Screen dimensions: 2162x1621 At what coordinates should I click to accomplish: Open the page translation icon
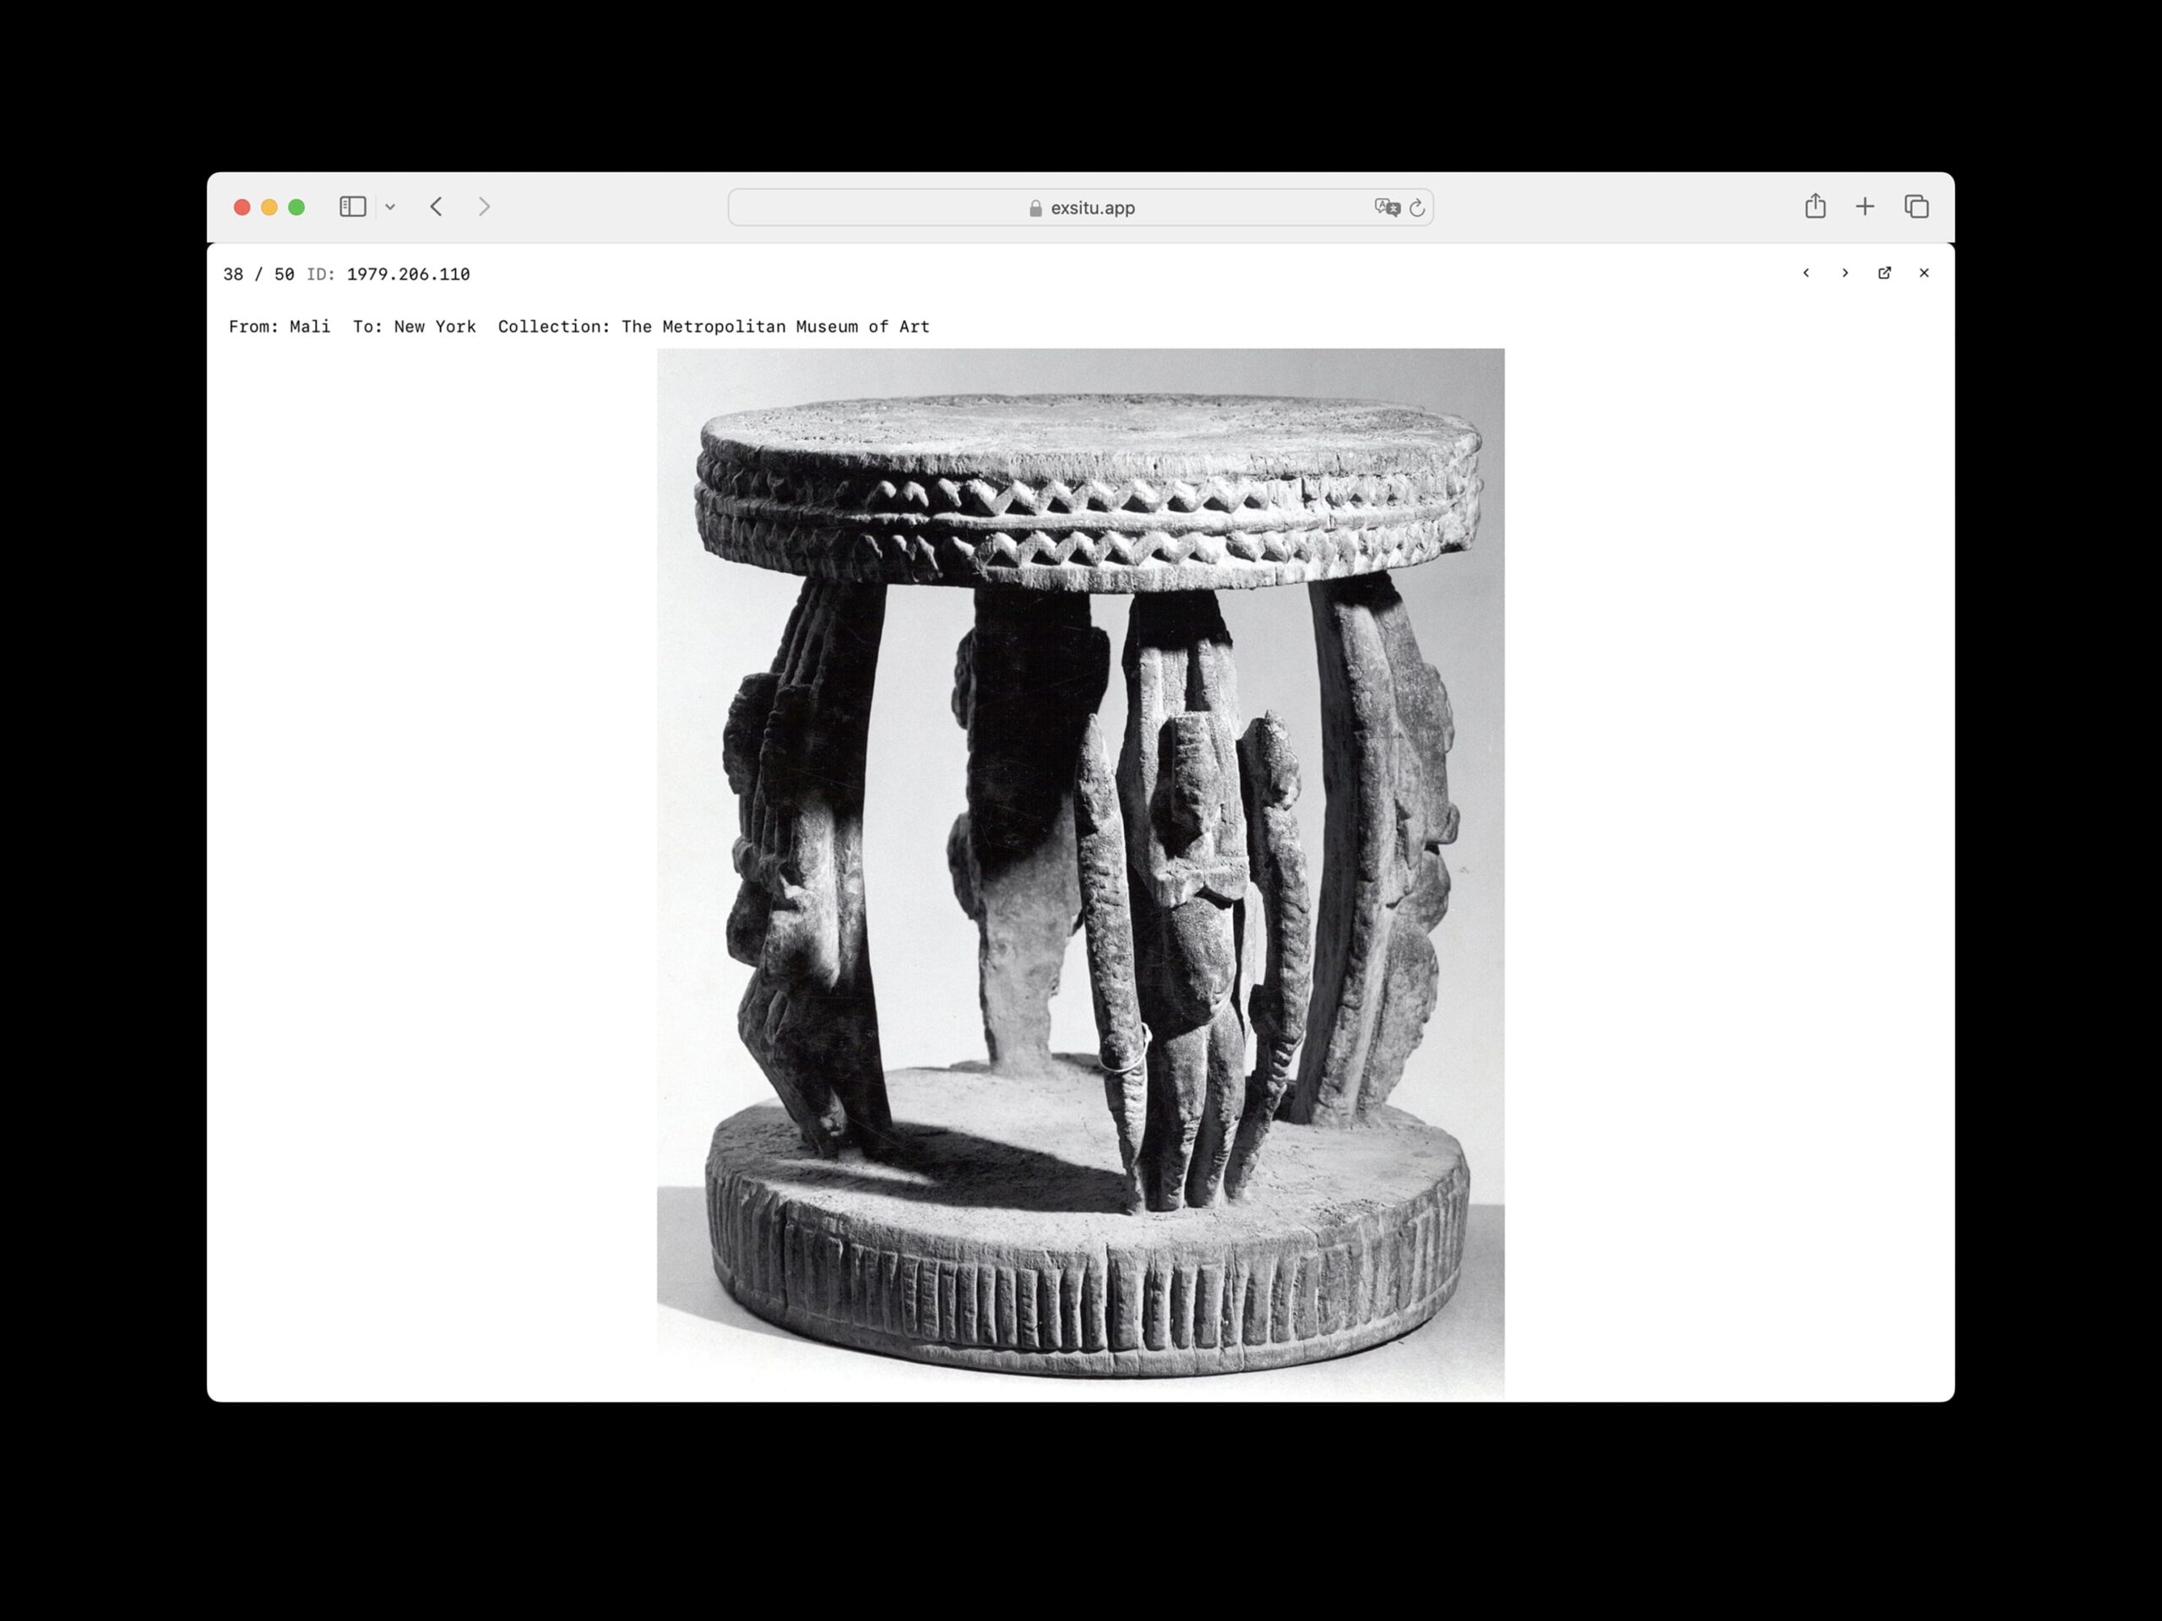pyautogui.click(x=1386, y=207)
